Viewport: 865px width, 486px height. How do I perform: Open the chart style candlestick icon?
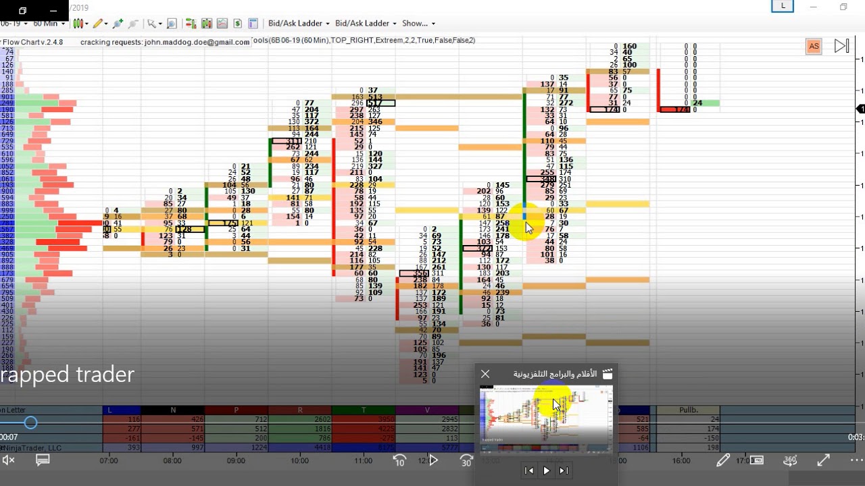coord(78,24)
